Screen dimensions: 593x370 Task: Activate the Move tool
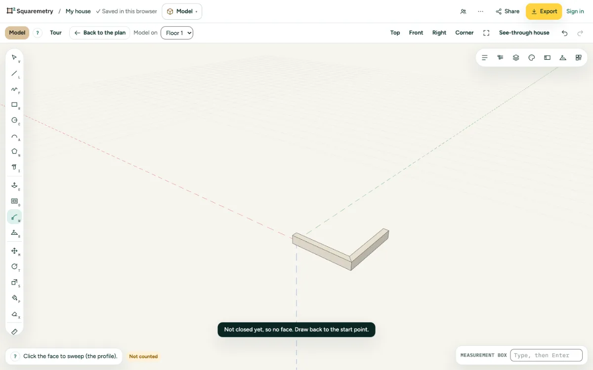coord(14,251)
